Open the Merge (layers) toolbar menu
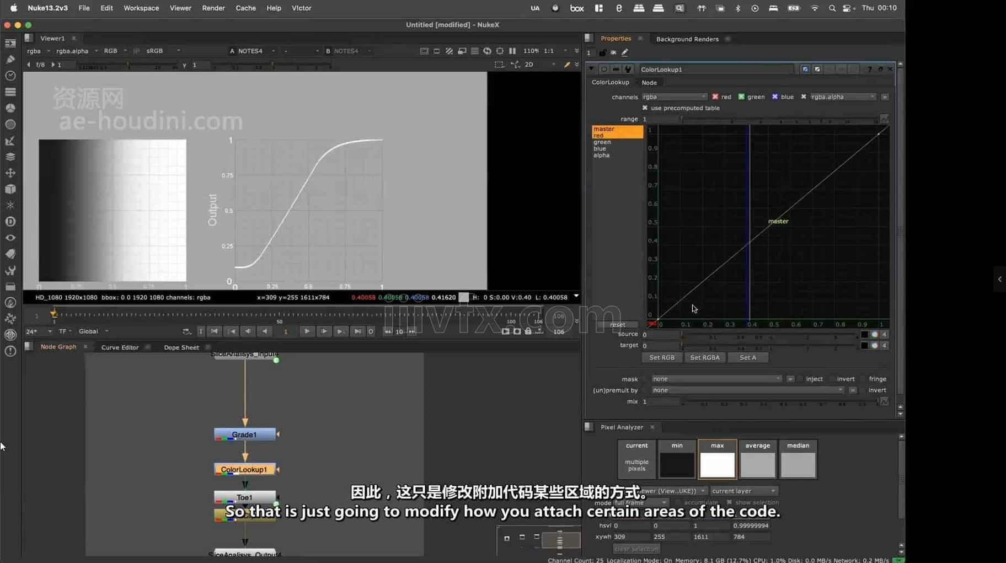The height and width of the screenshot is (563, 1006). (x=10, y=157)
